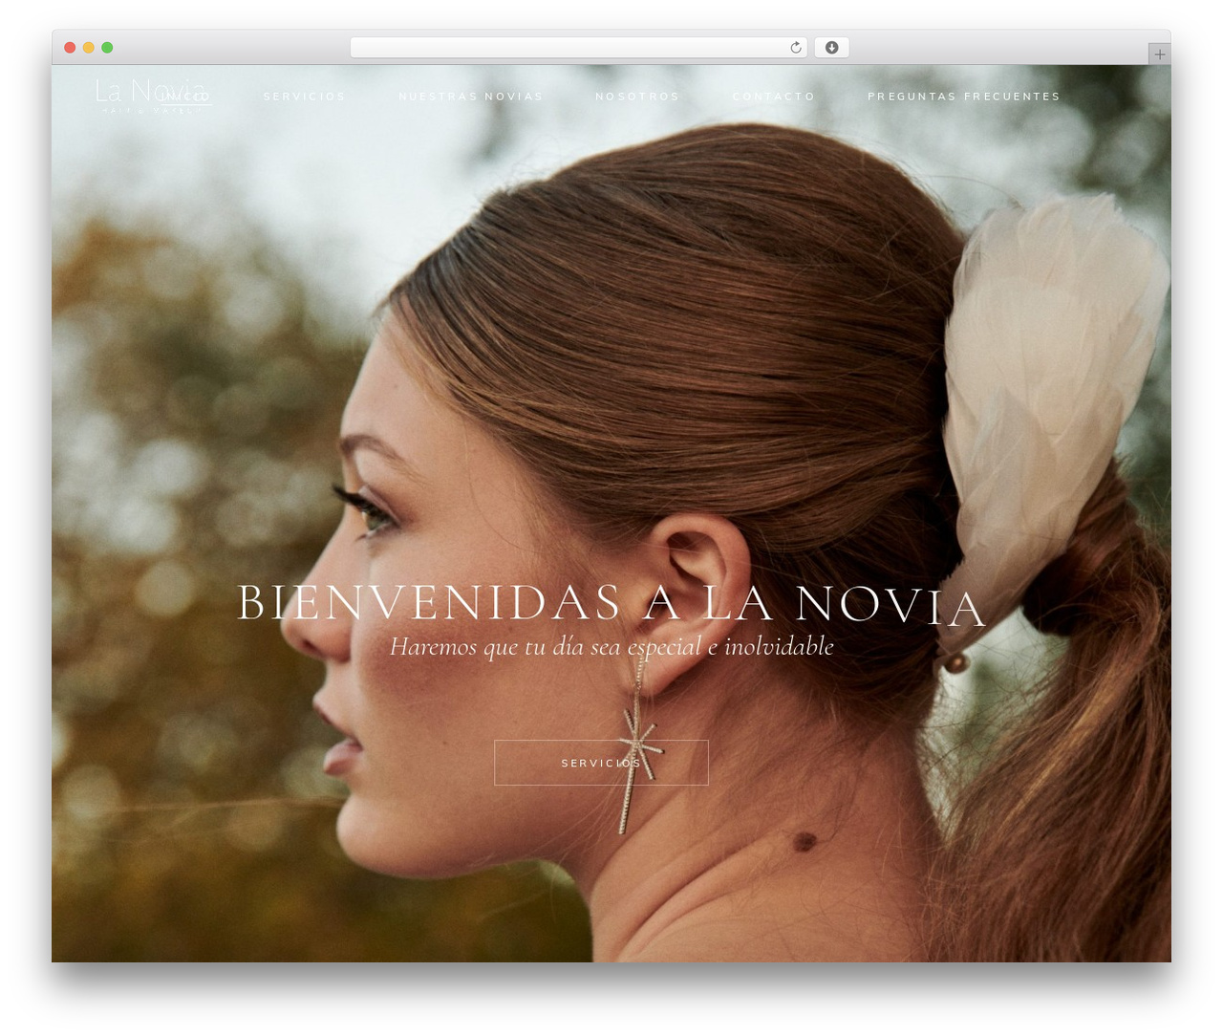
Task: Go to Nuestras Novias page
Action: point(470,97)
